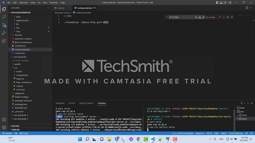This screenshot has width=255, height=143.
Task: Close the terminal panel
Action: (252, 103)
